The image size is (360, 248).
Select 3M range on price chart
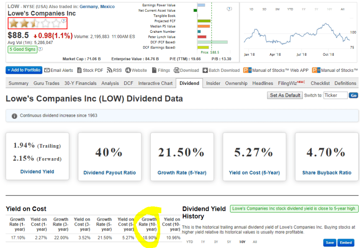pyautogui.click(x=277, y=9)
